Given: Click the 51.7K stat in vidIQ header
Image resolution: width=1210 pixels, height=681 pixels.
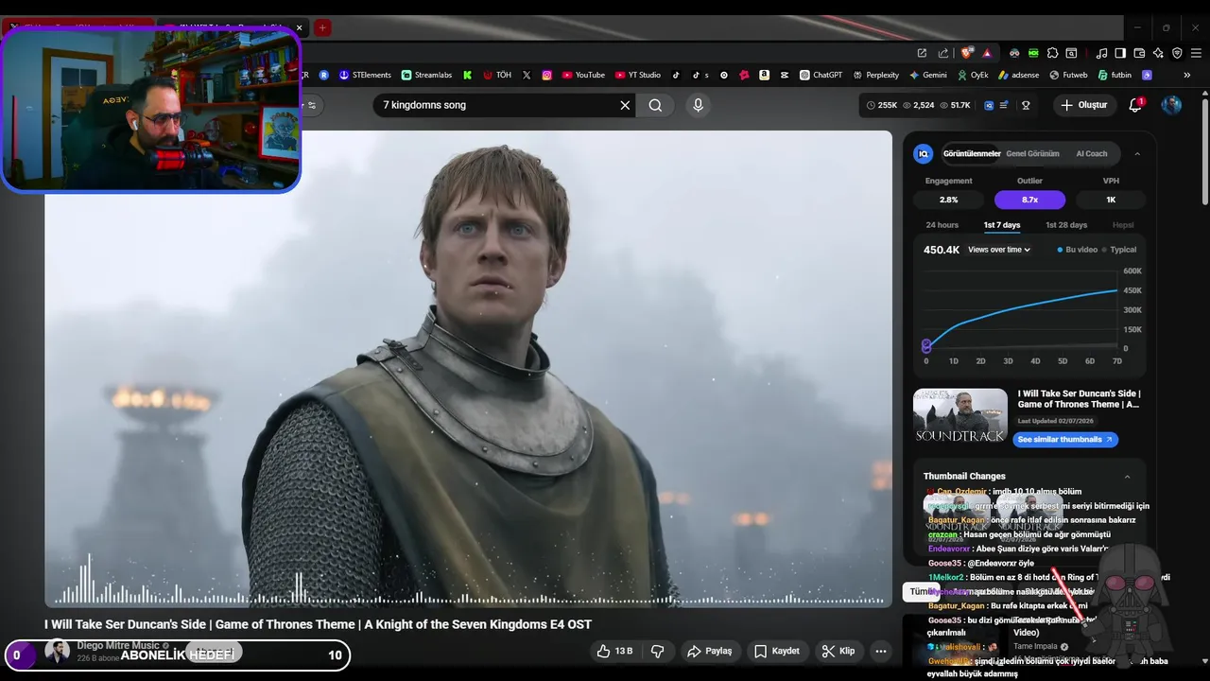Looking at the screenshot, I should [955, 105].
